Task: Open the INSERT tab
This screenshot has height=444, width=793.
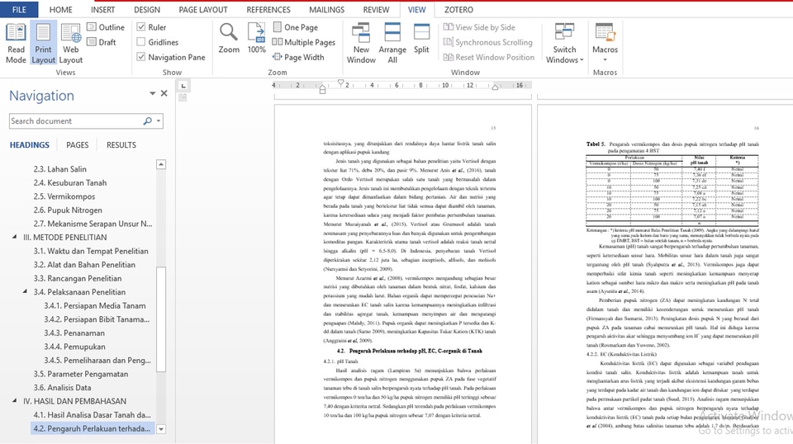Action: [x=102, y=10]
